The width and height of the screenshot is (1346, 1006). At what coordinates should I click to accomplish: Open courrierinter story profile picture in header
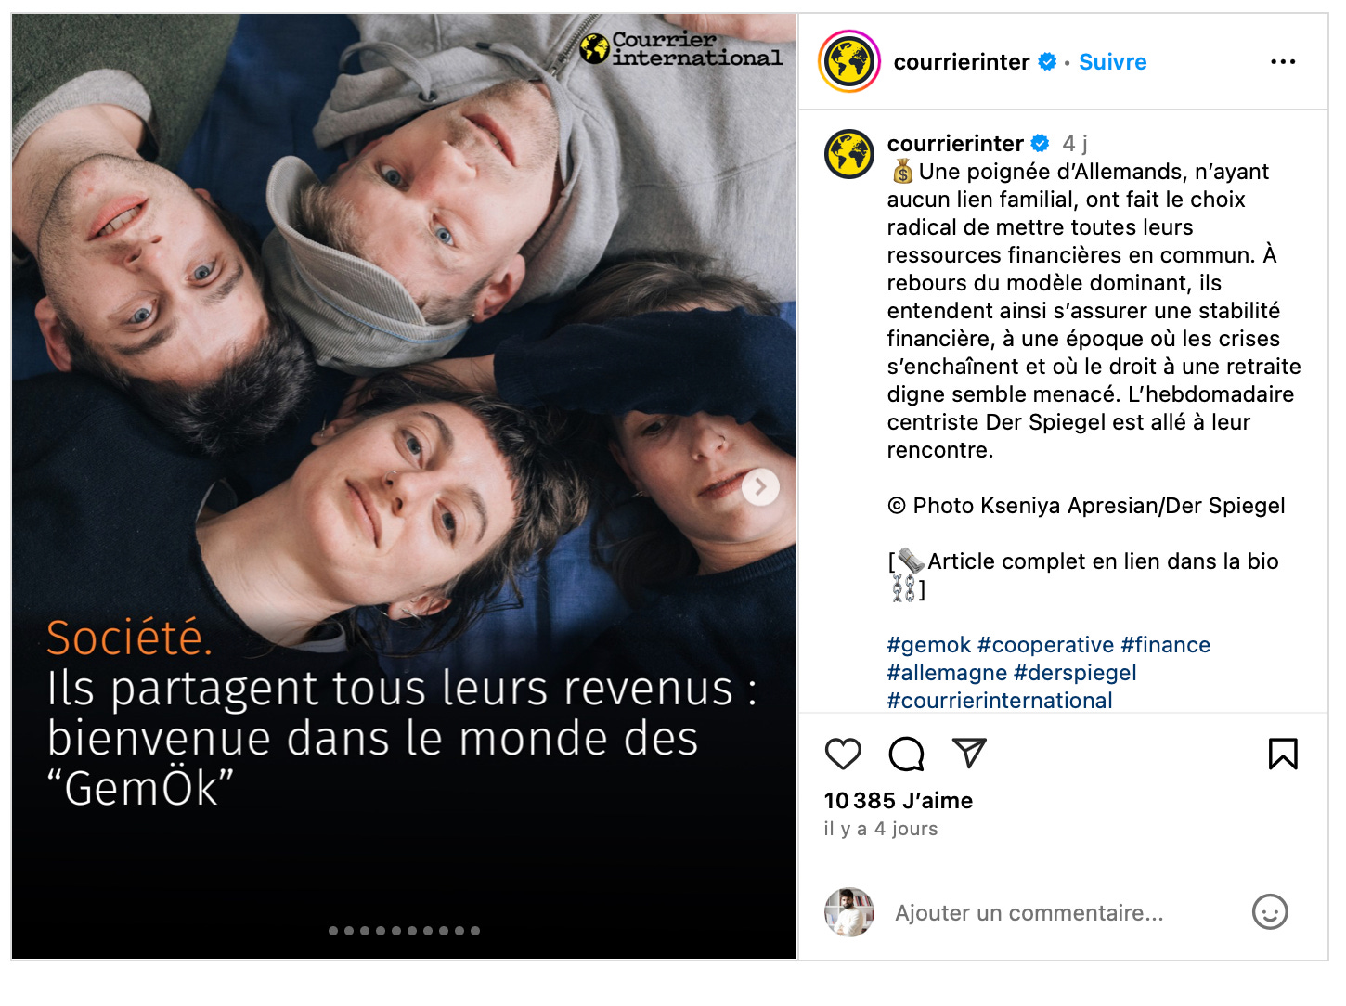click(x=848, y=62)
